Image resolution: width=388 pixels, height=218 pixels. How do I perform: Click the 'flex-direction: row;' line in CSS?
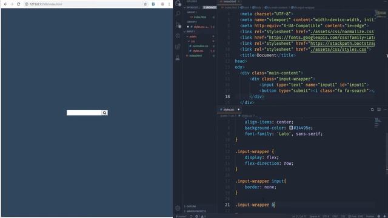pos(269,163)
